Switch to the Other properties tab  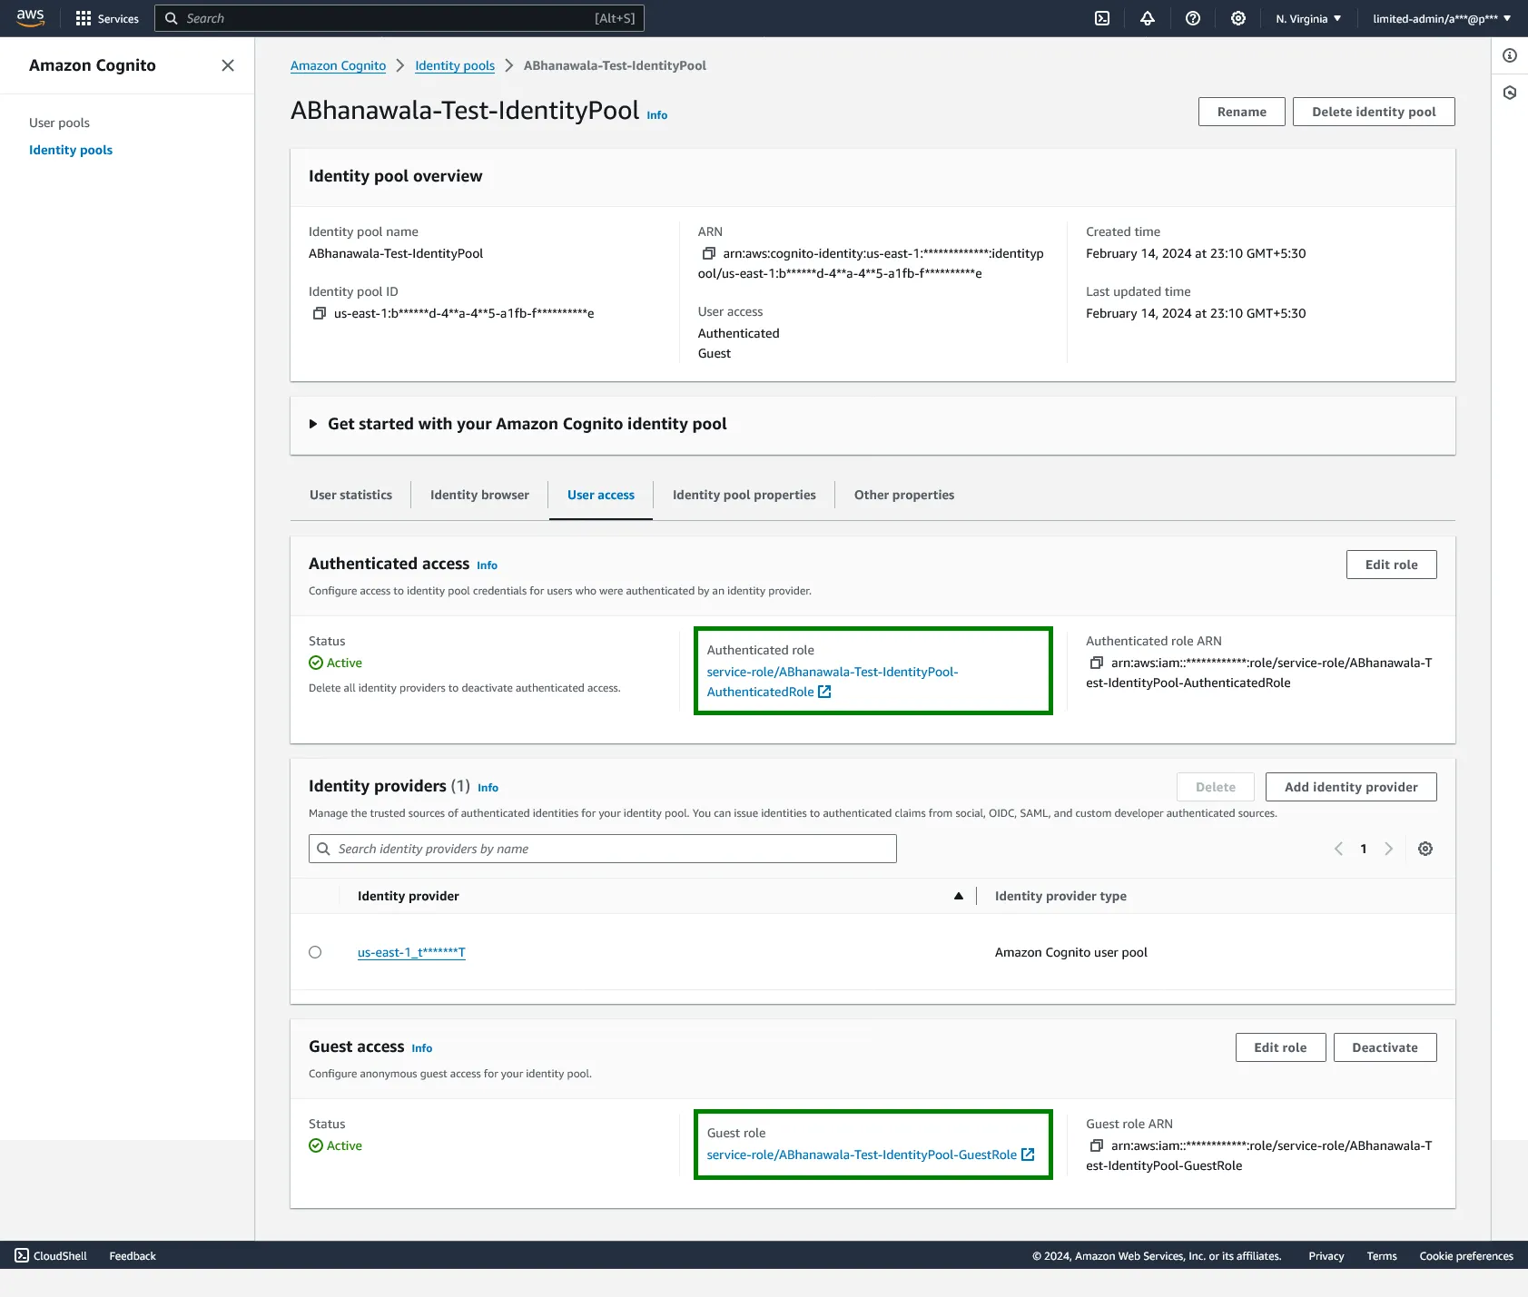(x=904, y=495)
